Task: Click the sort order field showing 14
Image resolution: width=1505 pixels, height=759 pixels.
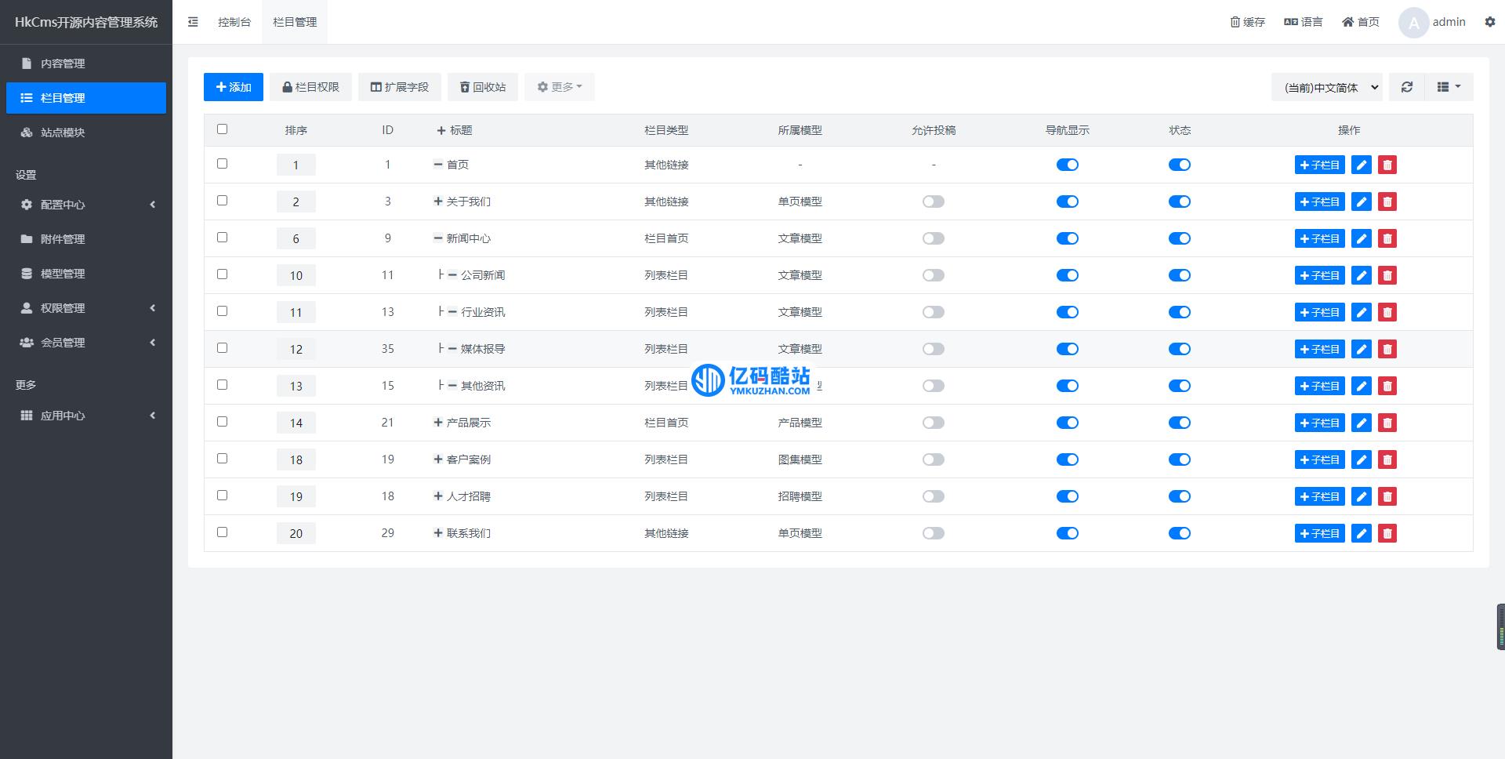Action: [x=296, y=423]
